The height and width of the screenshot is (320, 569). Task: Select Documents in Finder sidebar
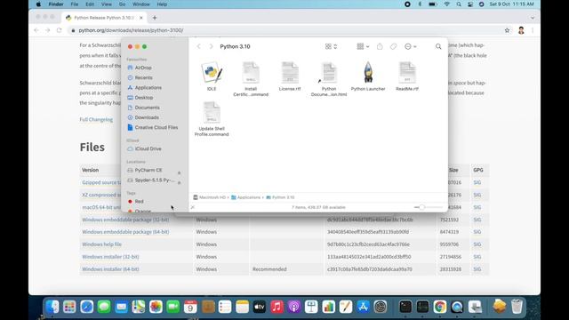coord(147,108)
